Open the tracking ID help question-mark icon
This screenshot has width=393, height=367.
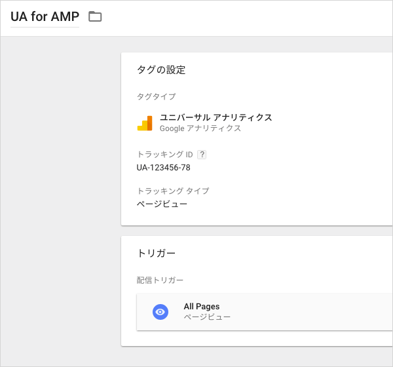coord(202,154)
